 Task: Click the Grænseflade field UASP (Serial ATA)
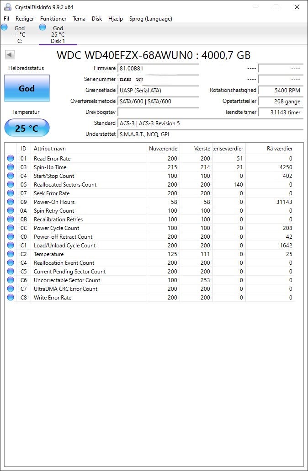click(158, 91)
